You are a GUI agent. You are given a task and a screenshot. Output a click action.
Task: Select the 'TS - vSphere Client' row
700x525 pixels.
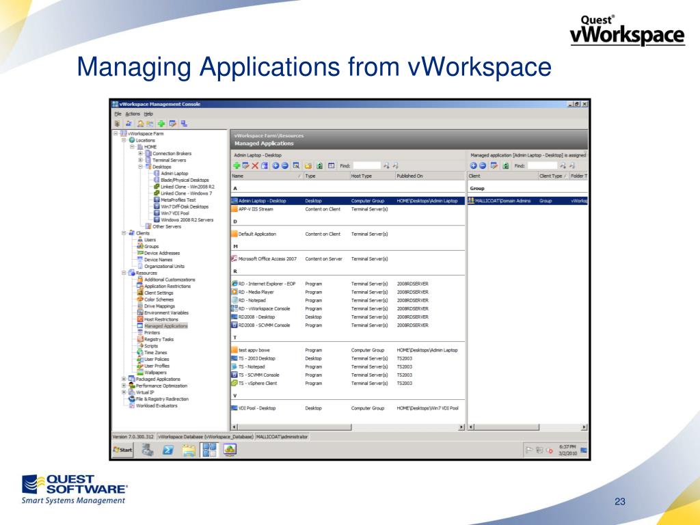[x=348, y=383]
